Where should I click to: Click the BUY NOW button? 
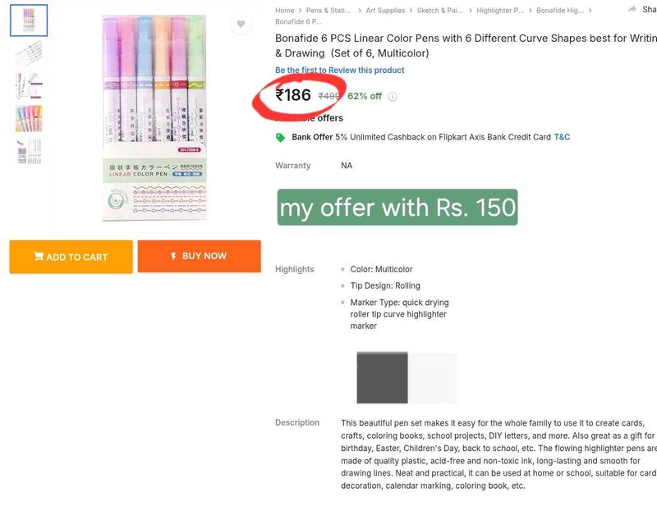coord(198,256)
